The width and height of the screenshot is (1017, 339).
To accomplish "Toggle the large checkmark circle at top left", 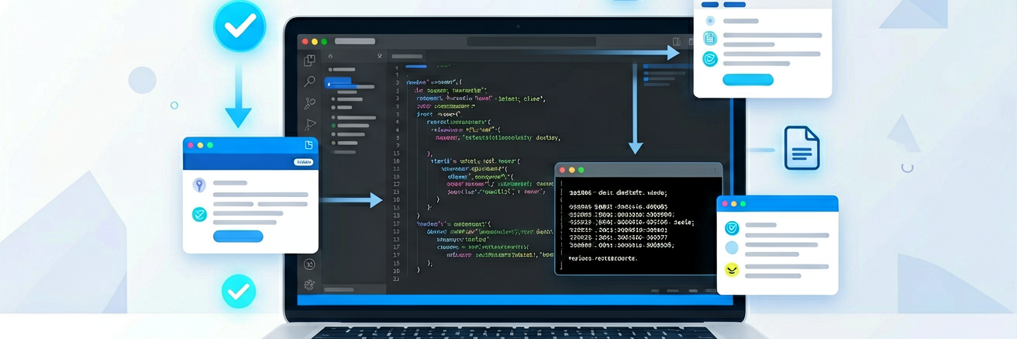I will point(240,26).
